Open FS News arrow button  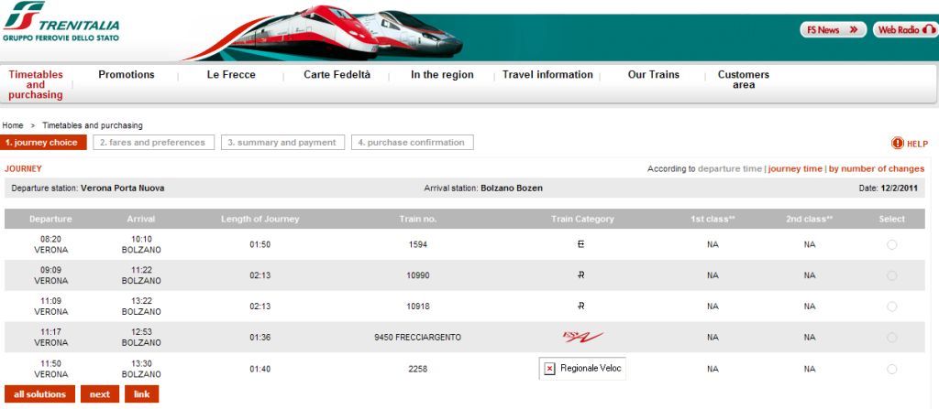point(833,29)
